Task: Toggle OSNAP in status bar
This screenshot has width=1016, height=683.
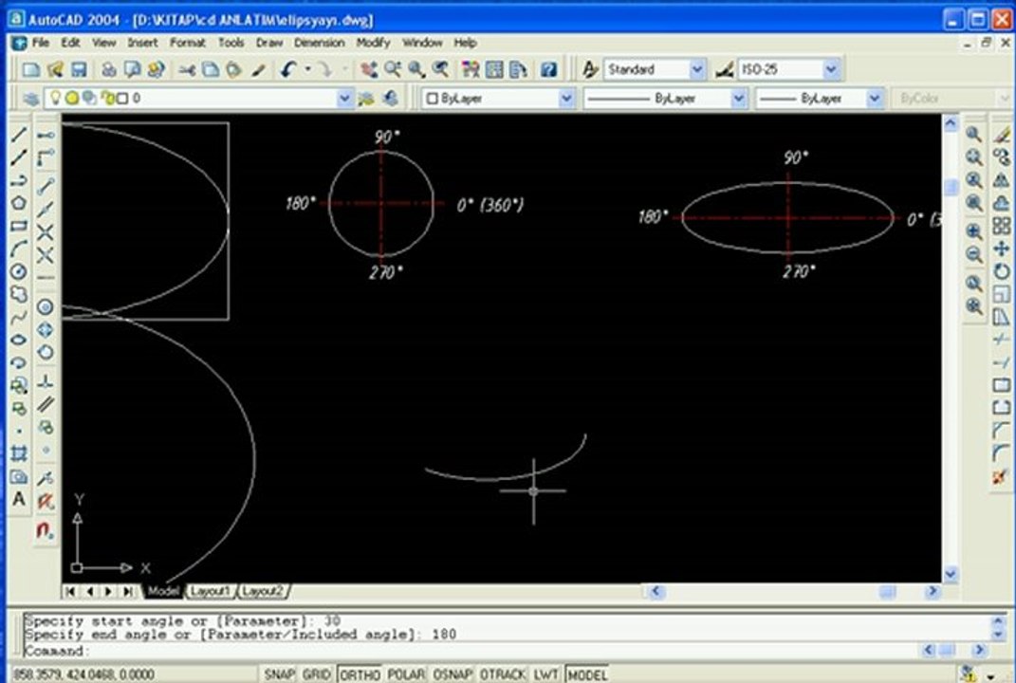Action: [x=453, y=674]
